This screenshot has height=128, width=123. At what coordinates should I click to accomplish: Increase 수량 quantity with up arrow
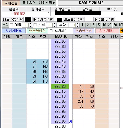(77, 24)
